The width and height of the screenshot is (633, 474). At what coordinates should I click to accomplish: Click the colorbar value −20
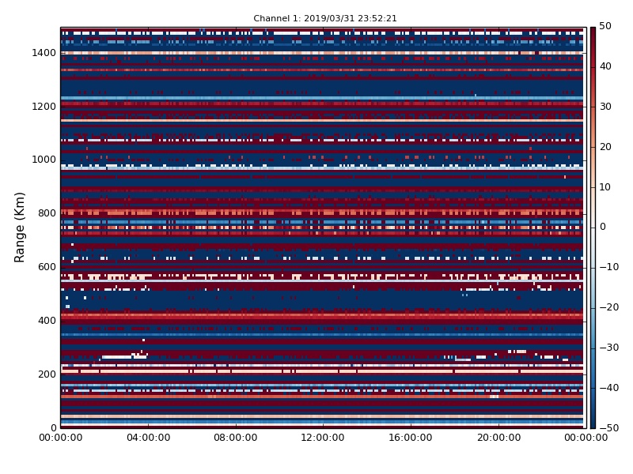click(608, 307)
